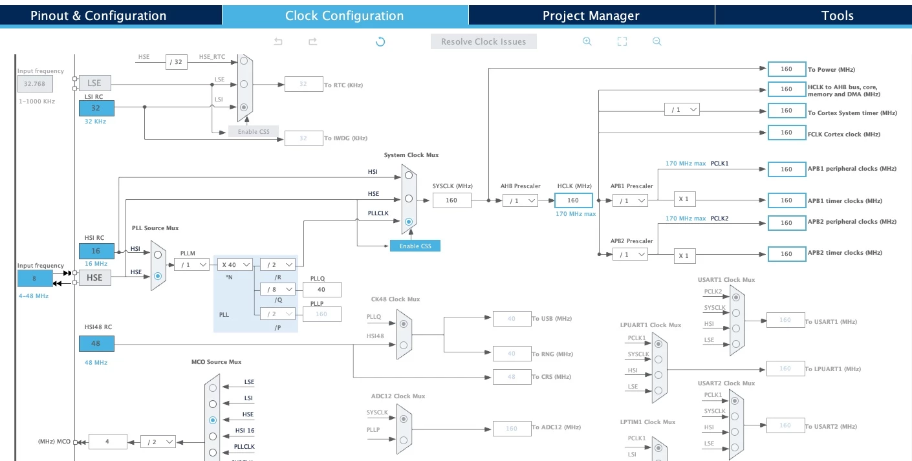Click the Resolve Clock Issues button
Viewport: 912px width, 461px height.
click(484, 41)
